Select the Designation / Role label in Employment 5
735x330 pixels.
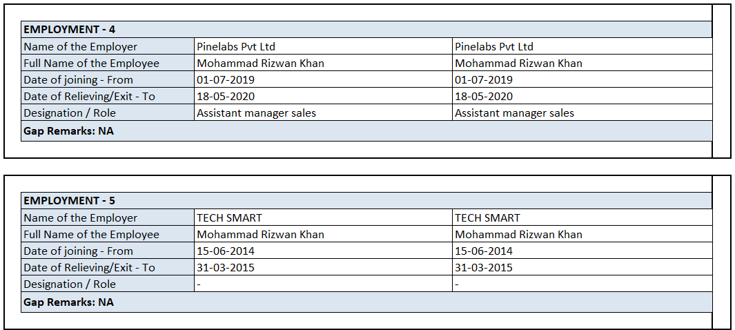pyautogui.click(x=70, y=284)
